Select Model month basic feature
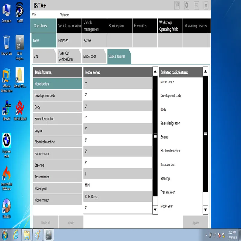This screenshot has width=241, height=241. click(58, 200)
